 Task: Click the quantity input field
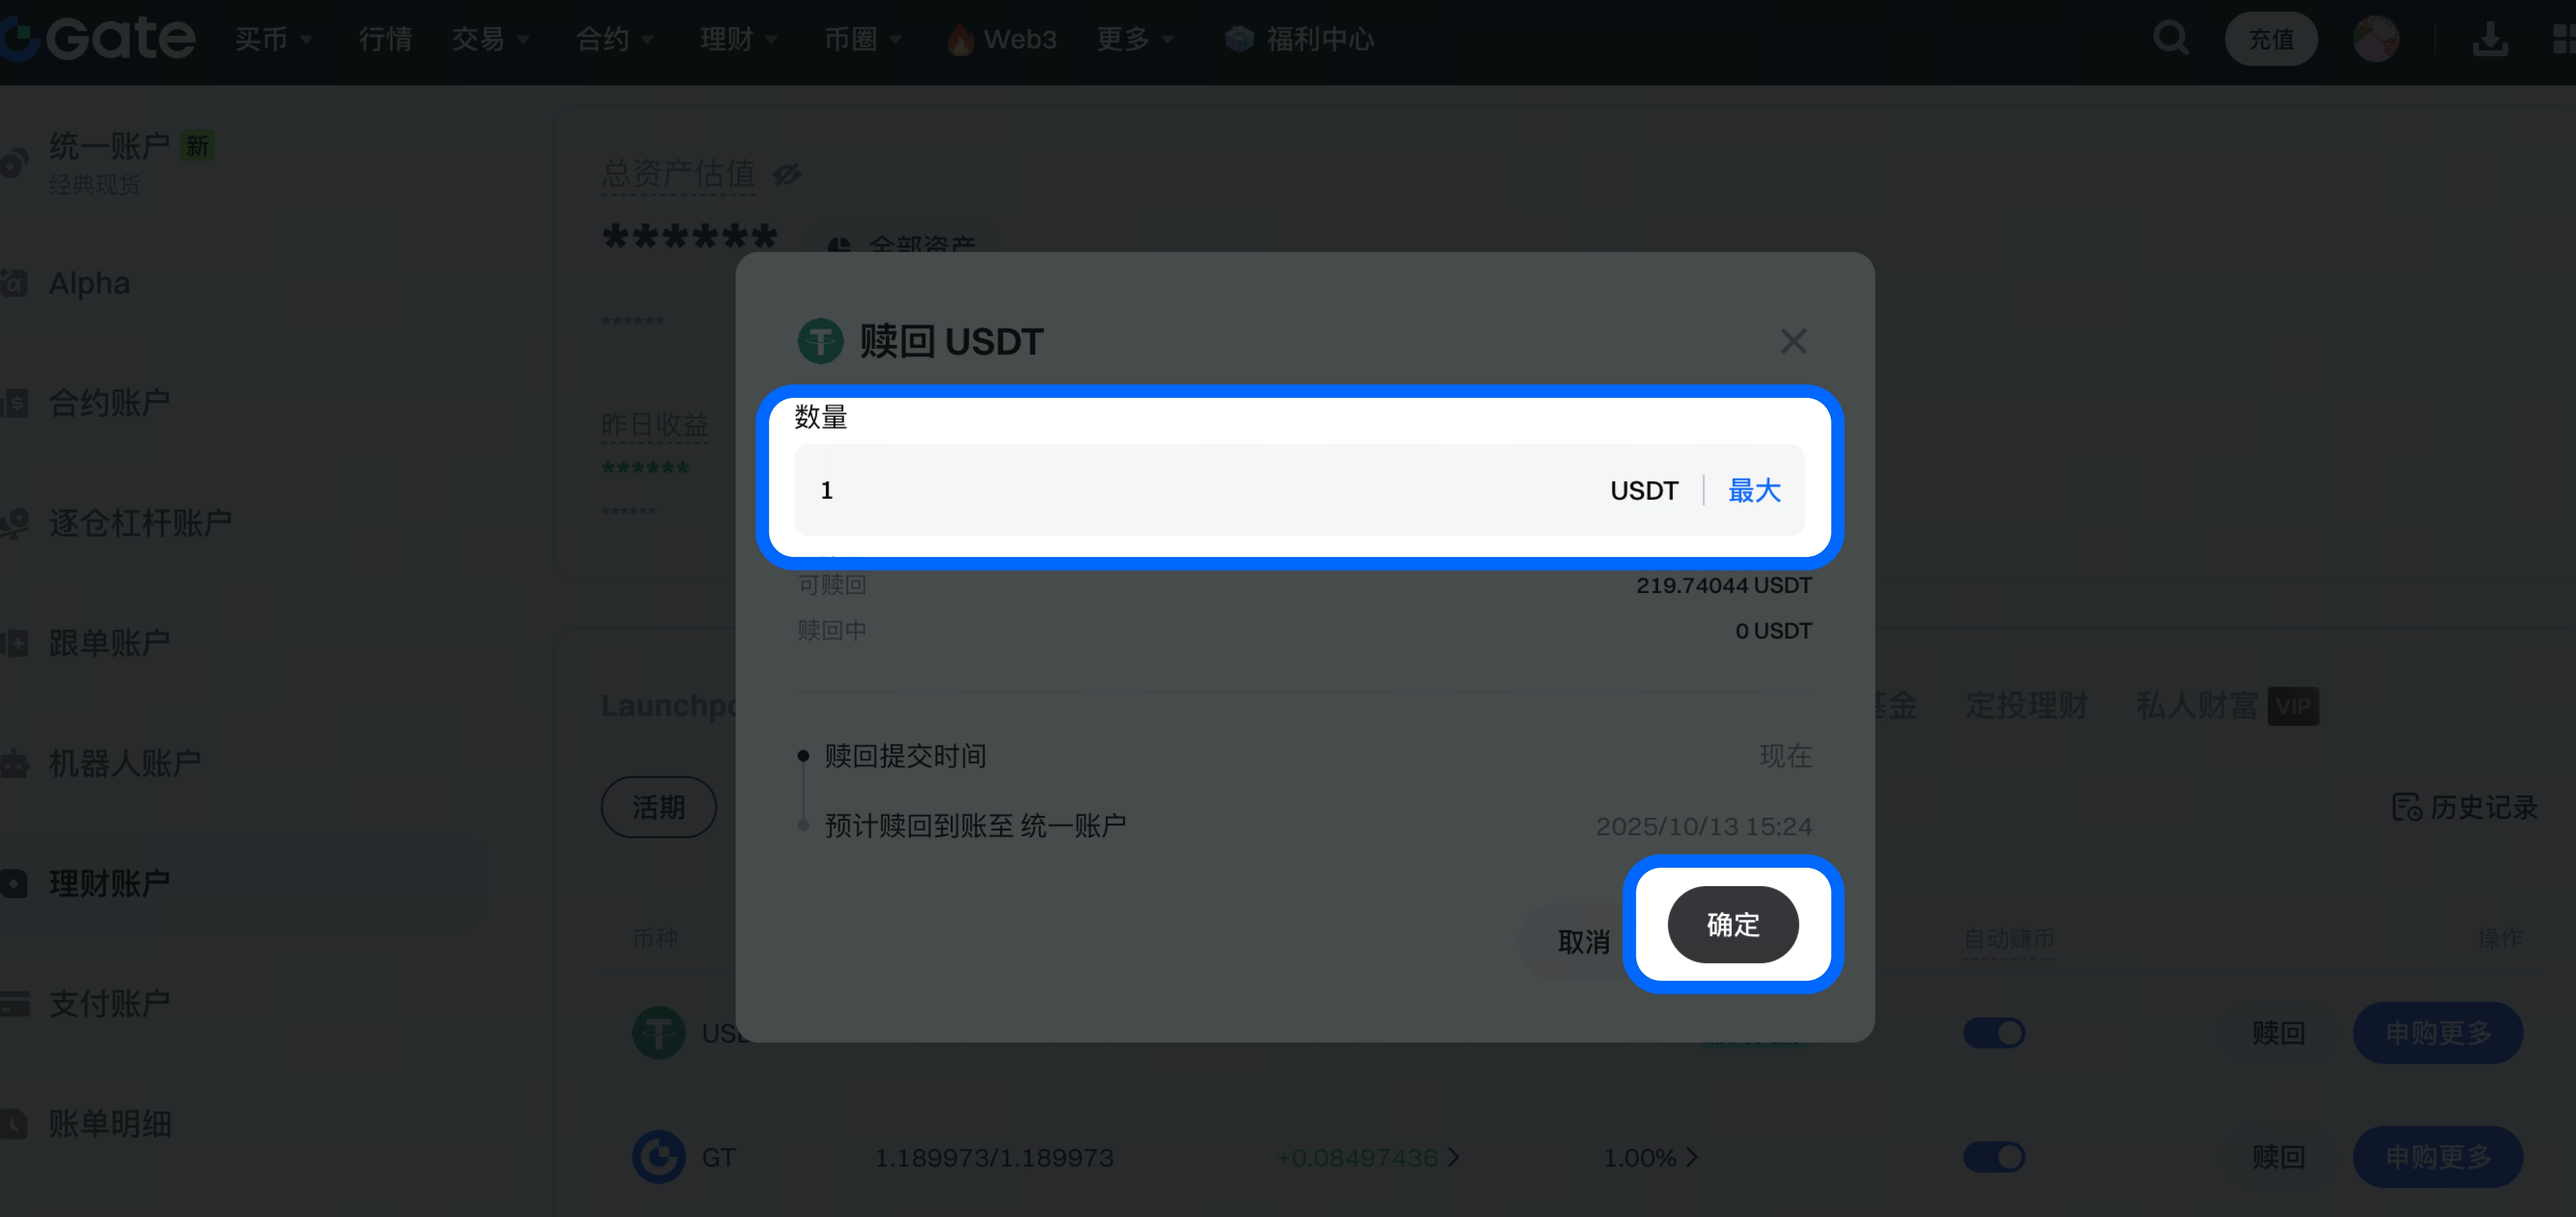point(1298,490)
